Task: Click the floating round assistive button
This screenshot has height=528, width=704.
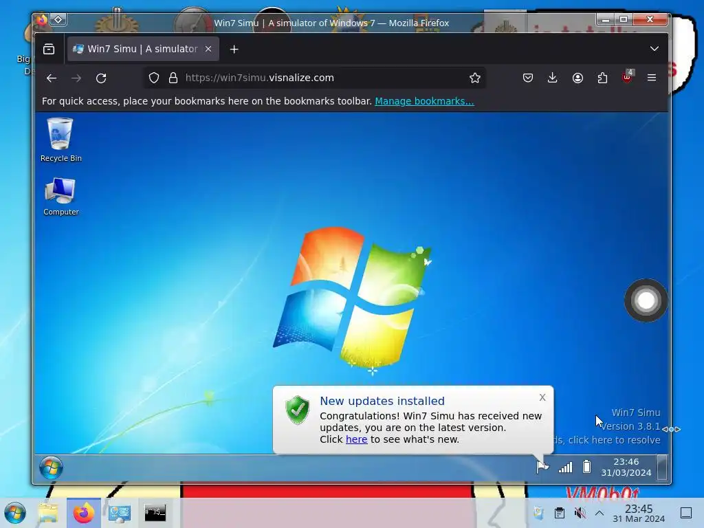Action: 646,300
